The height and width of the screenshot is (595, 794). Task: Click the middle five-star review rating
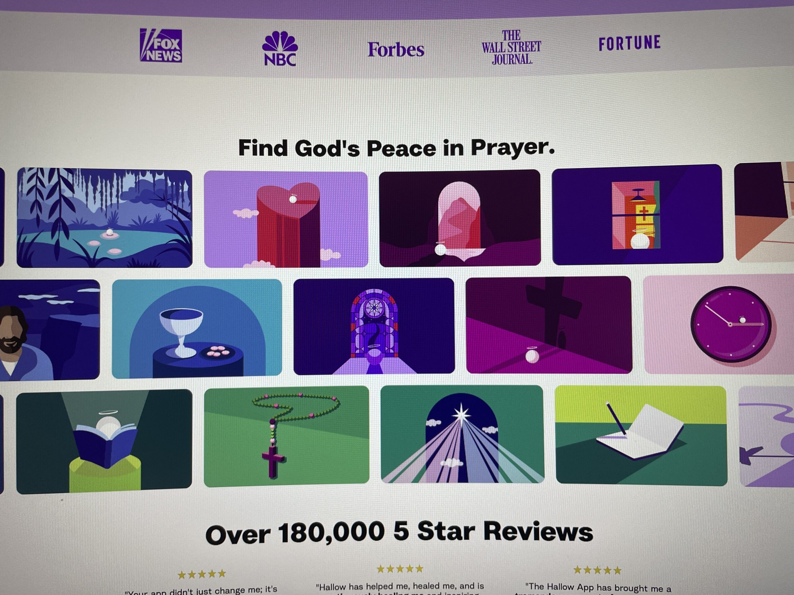400,569
